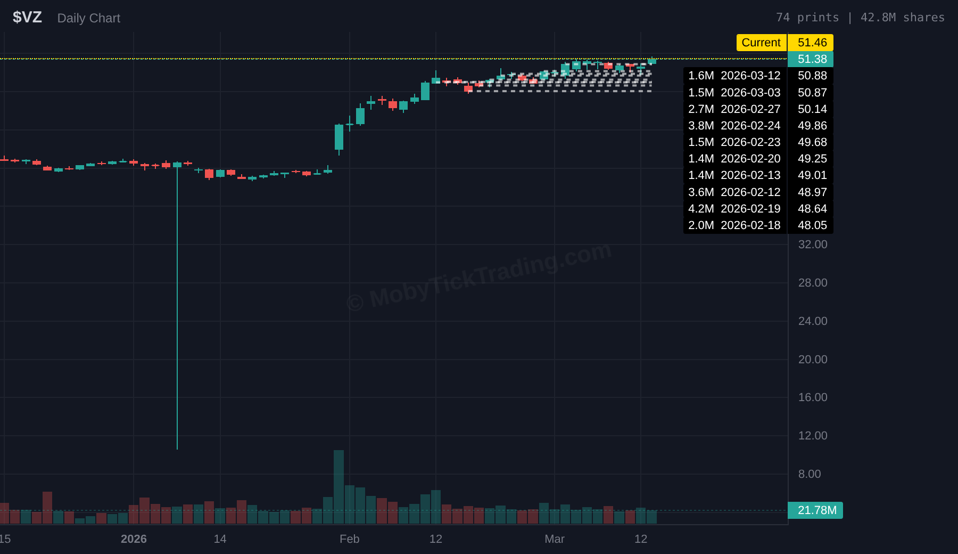958x554 pixels.
Task: Click the Mar date on time axis
Action: pos(555,539)
